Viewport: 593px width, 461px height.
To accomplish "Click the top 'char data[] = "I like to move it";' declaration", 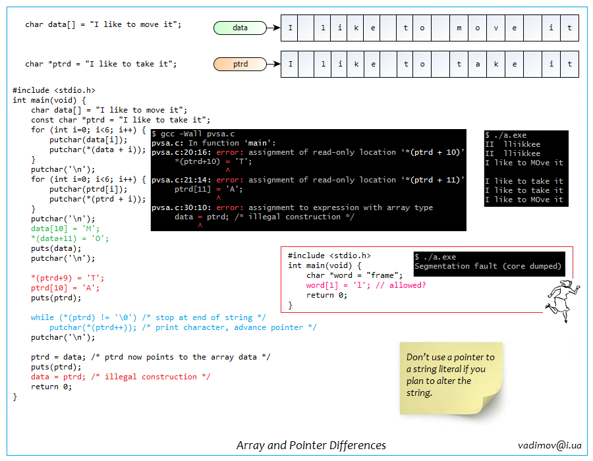I will click(x=103, y=24).
